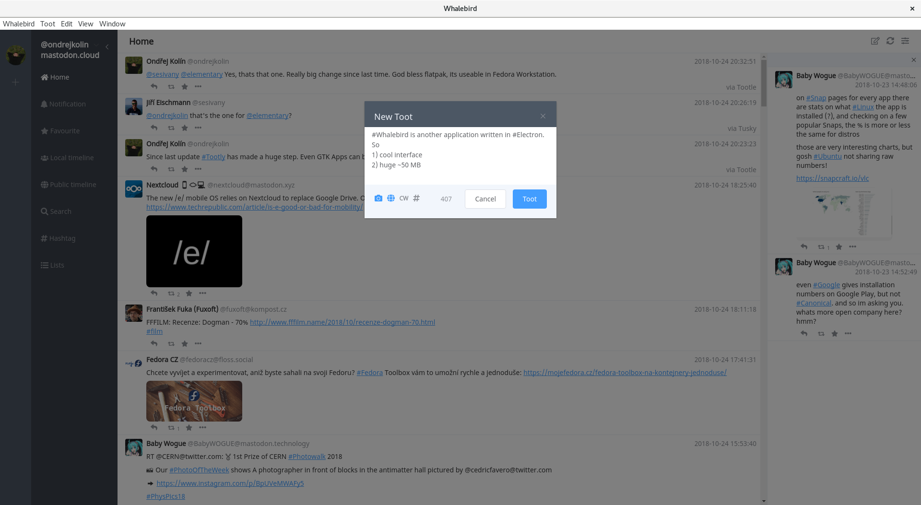Click the plus icon to add account
This screenshot has width=921, height=505.
point(15,82)
